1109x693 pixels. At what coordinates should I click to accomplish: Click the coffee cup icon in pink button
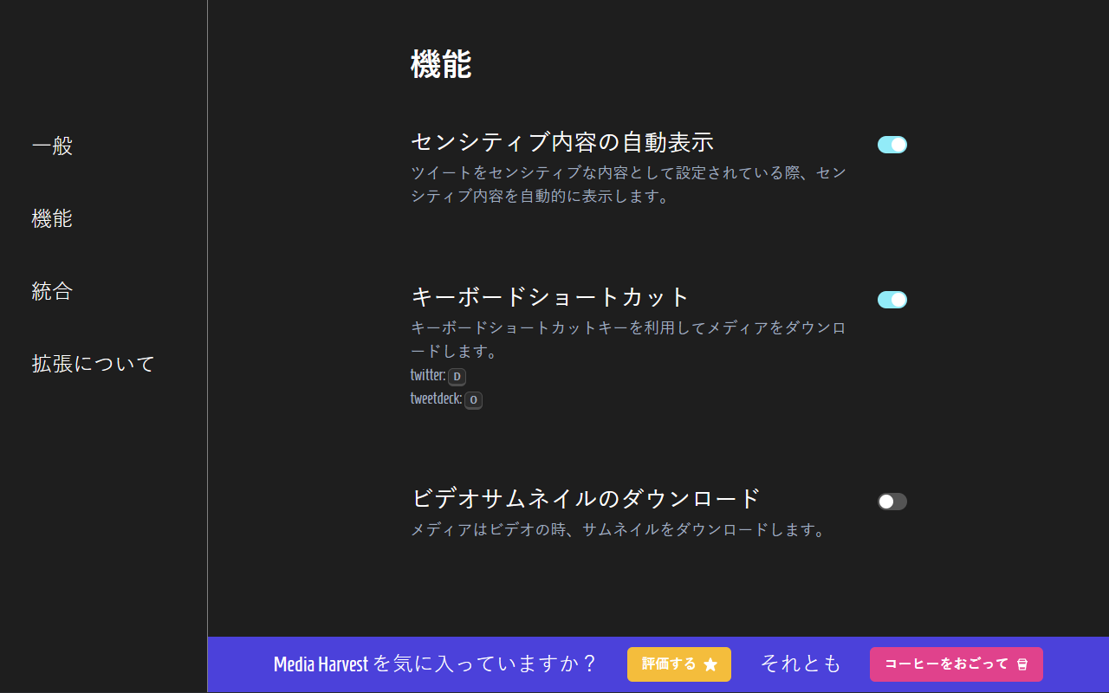point(1022,664)
